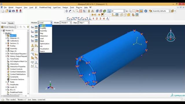Expand the Steps (2) tree node
Screen dimensions: 185x104
pos(6,51)
